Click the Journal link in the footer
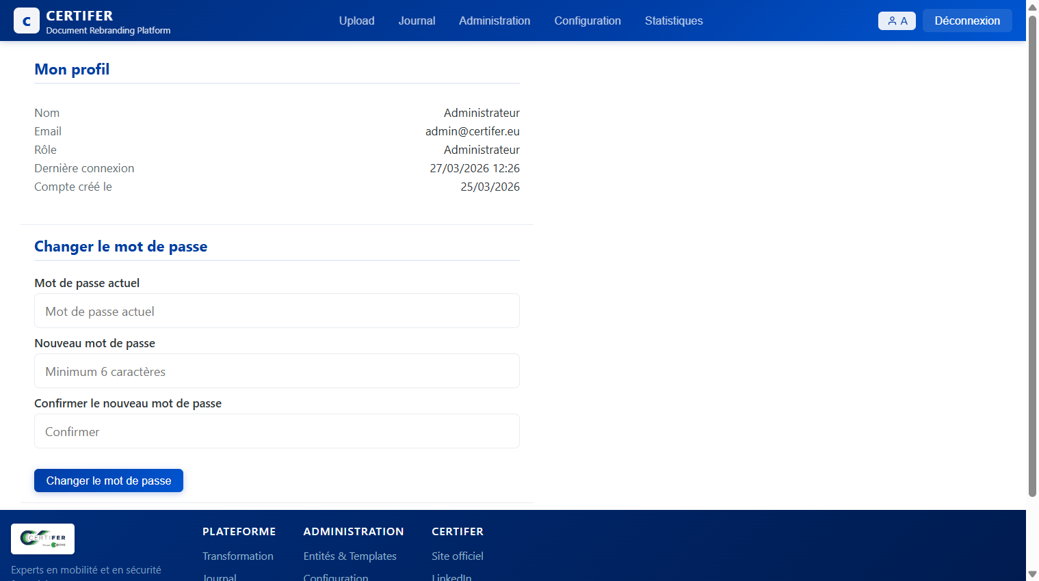The image size is (1039, 581). (x=218, y=578)
